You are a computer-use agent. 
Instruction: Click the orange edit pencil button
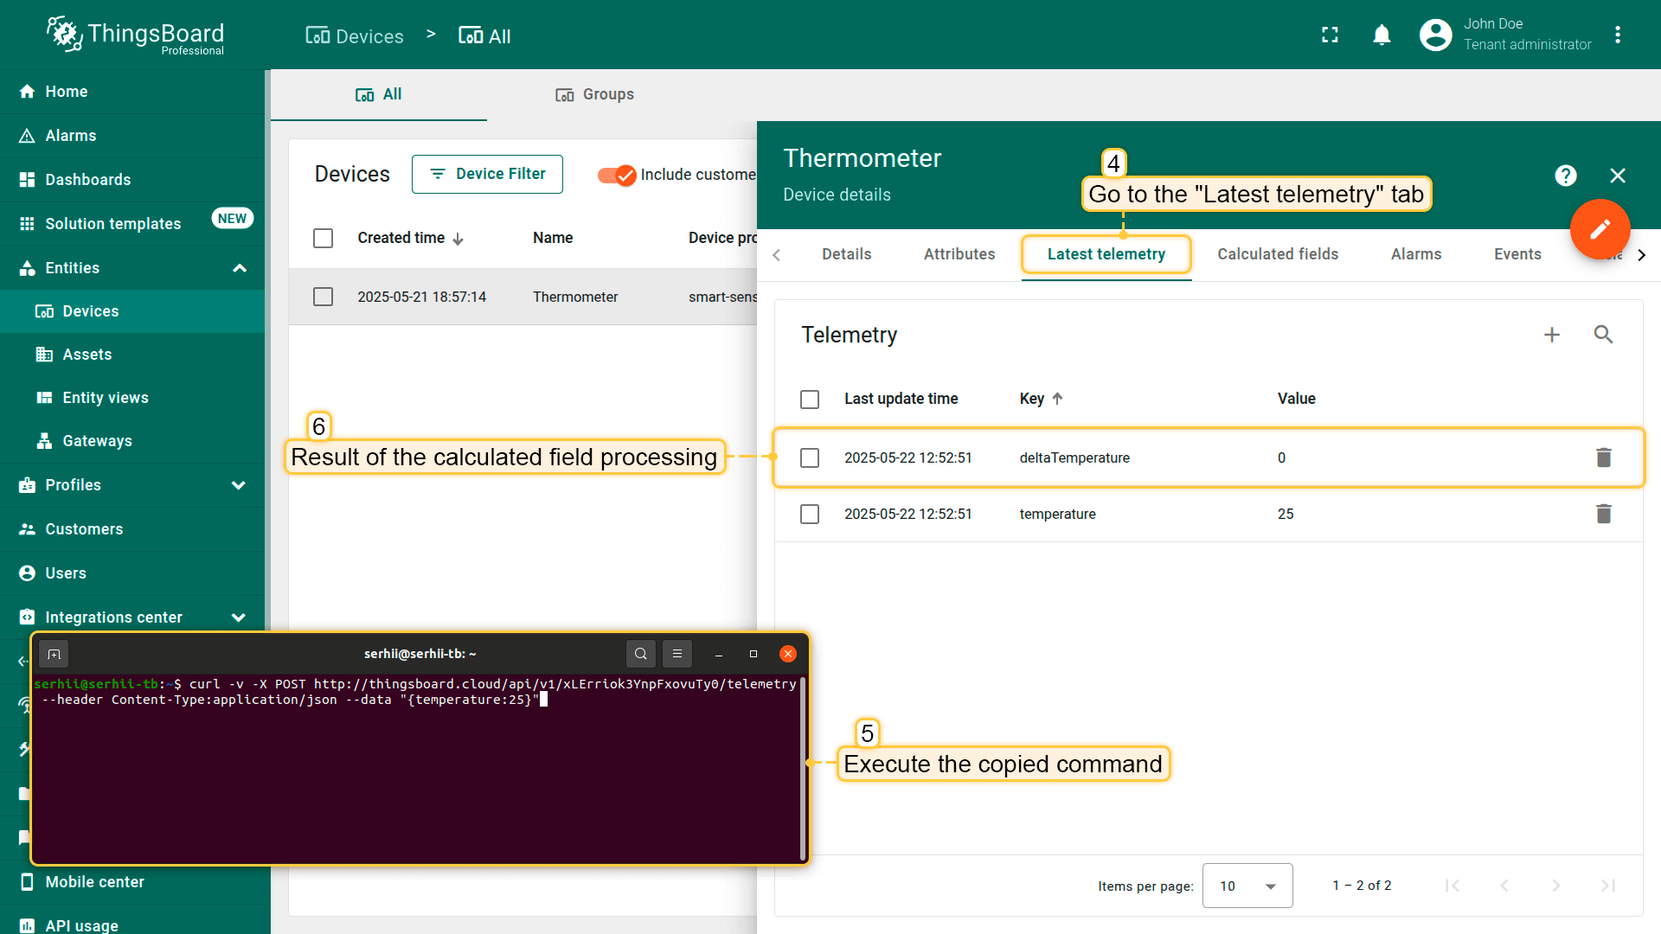[x=1600, y=229]
